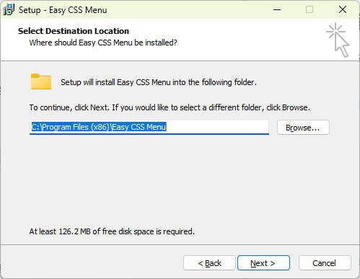
Task: Go back to the previous setup step
Action: coord(209,263)
